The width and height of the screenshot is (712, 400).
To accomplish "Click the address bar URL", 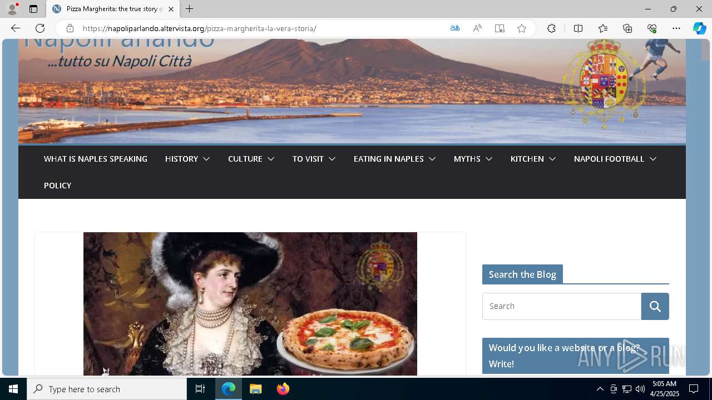I will [200, 28].
